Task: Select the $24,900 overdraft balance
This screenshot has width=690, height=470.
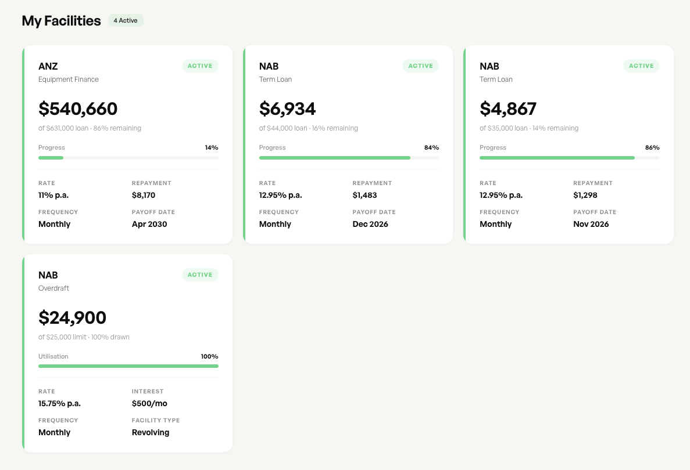Action: pos(72,317)
